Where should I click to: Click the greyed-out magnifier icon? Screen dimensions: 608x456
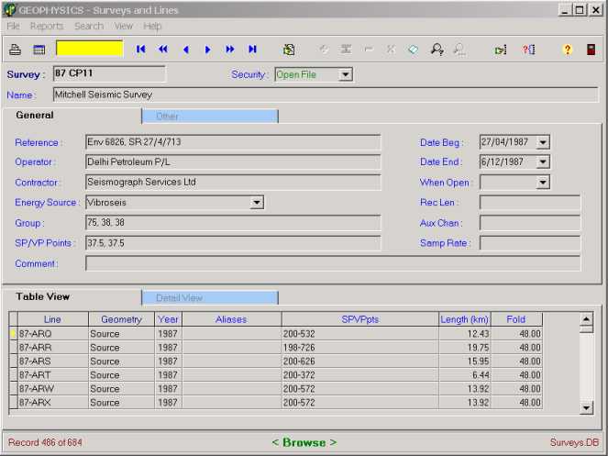[x=459, y=50]
